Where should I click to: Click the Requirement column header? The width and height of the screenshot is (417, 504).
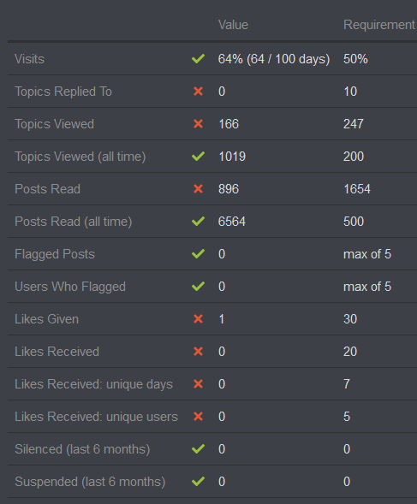[x=379, y=25]
